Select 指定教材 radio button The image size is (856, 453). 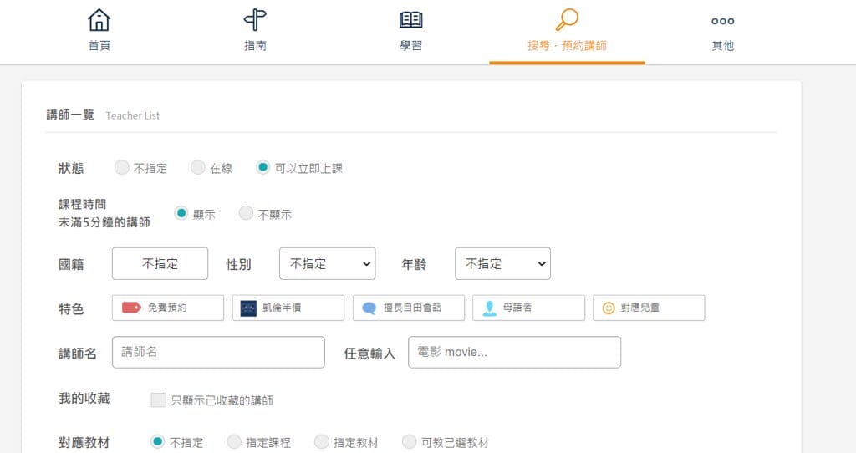tap(322, 441)
